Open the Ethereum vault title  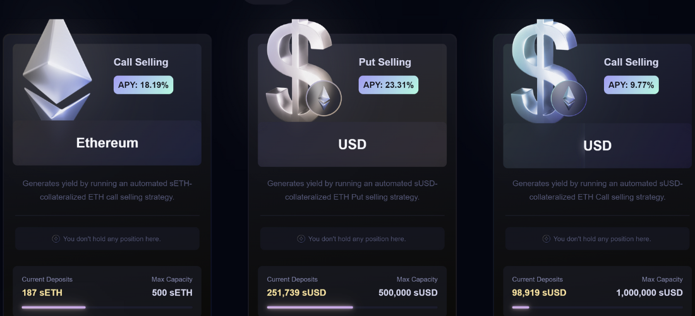(107, 143)
